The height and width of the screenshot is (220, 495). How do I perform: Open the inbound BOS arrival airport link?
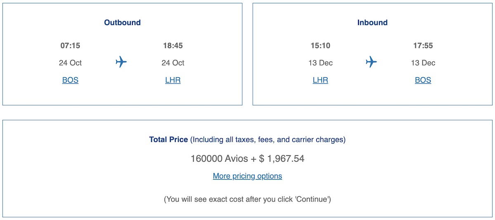[423, 80]
